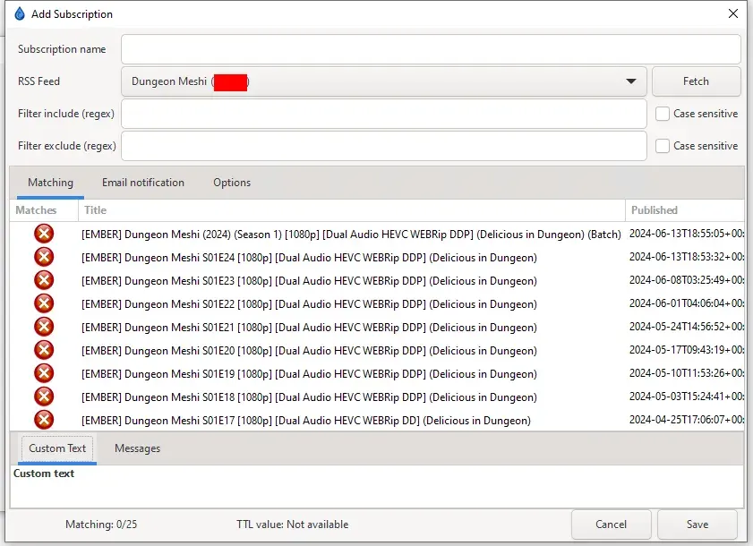This screenshot has width=753, height=546.
Task: Click the published date 2024-06-13T18:53:32
Action: click(x=687, y=257)
